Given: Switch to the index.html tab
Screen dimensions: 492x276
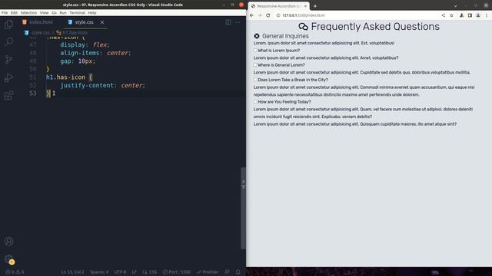Looking at the screenshot, I should pyautogui.click(x=38, y=22).
